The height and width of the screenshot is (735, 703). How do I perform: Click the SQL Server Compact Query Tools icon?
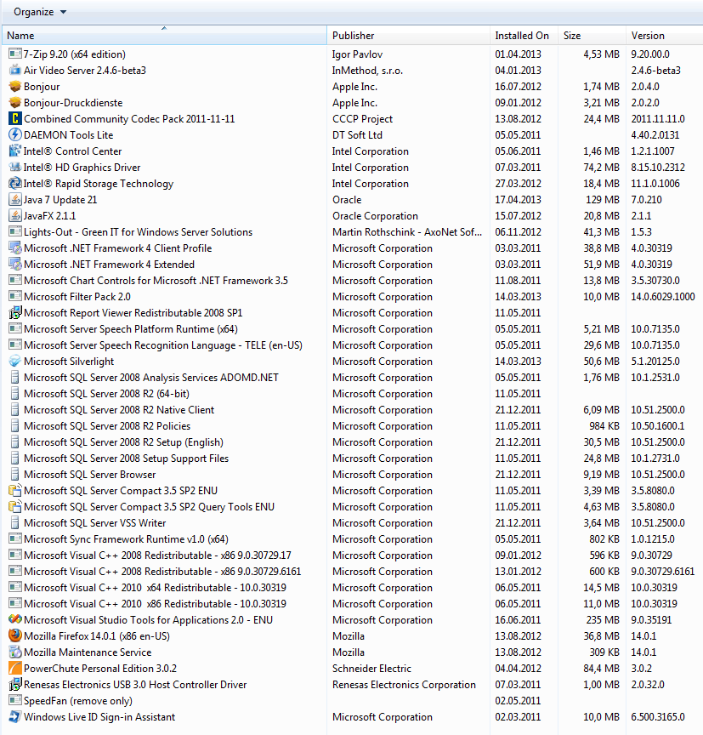click(x=15, y=507)
